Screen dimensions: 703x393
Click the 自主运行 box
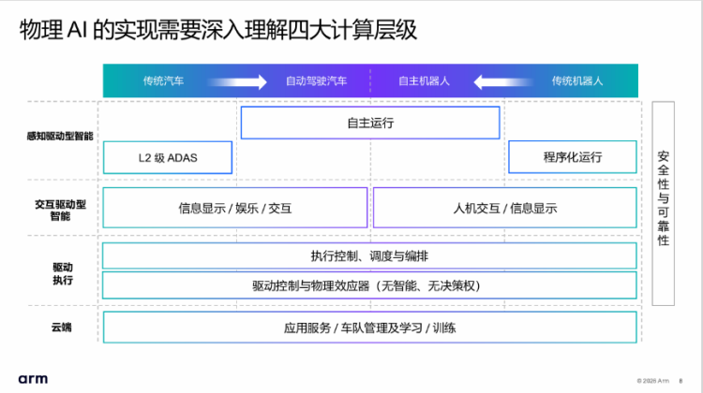coord(370,123)
